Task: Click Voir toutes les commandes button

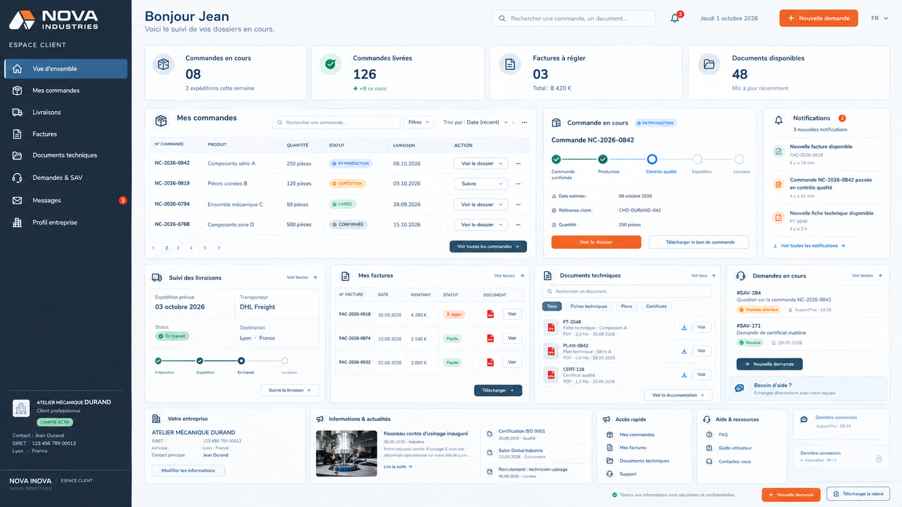Action: 488,247
